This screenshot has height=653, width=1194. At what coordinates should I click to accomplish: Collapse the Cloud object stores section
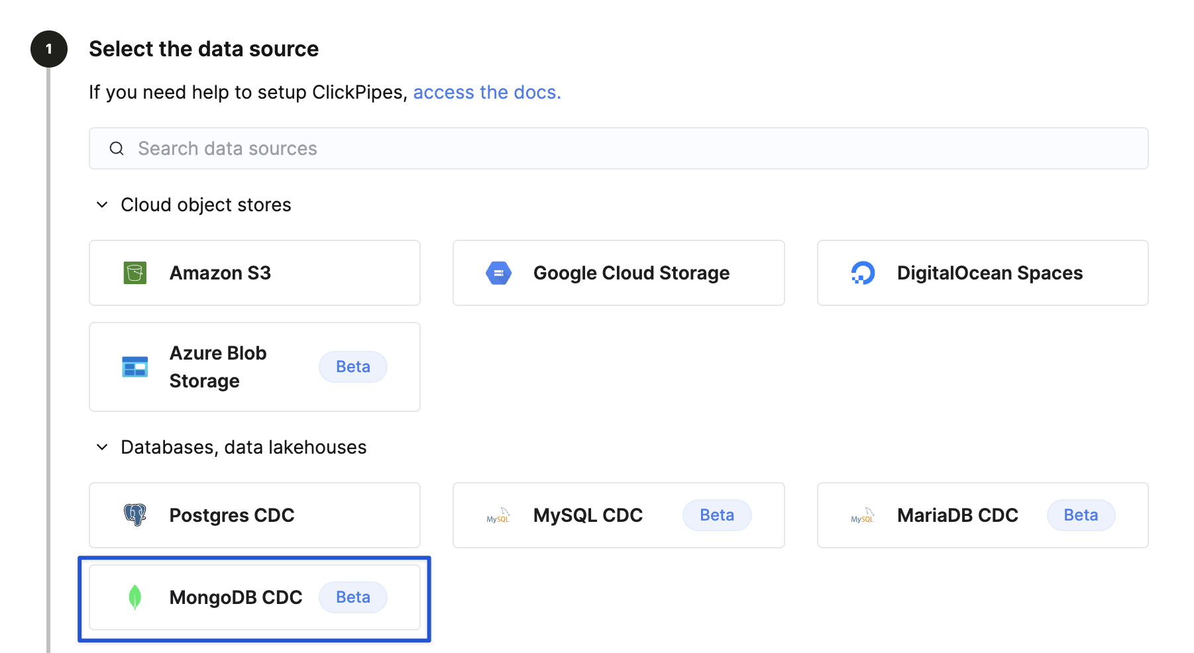pyautogui.click(x=102, y=205)
